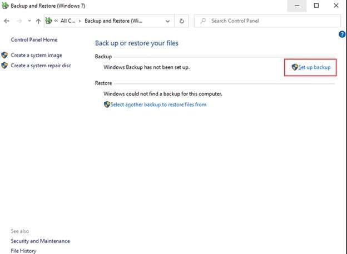Click shield icon next to Set up backup
Image resolution: width=347 pixels, height=254 pixels.
click(295, 67)
